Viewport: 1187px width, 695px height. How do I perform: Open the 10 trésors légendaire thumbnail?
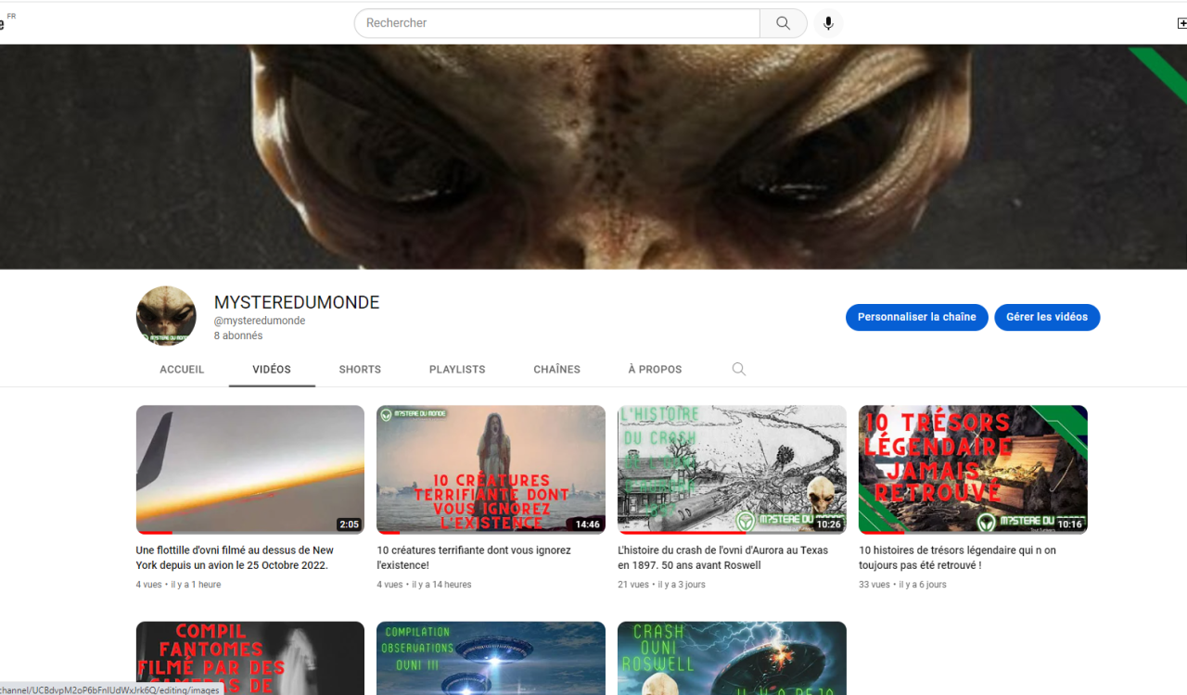click(x=973, y=470)
